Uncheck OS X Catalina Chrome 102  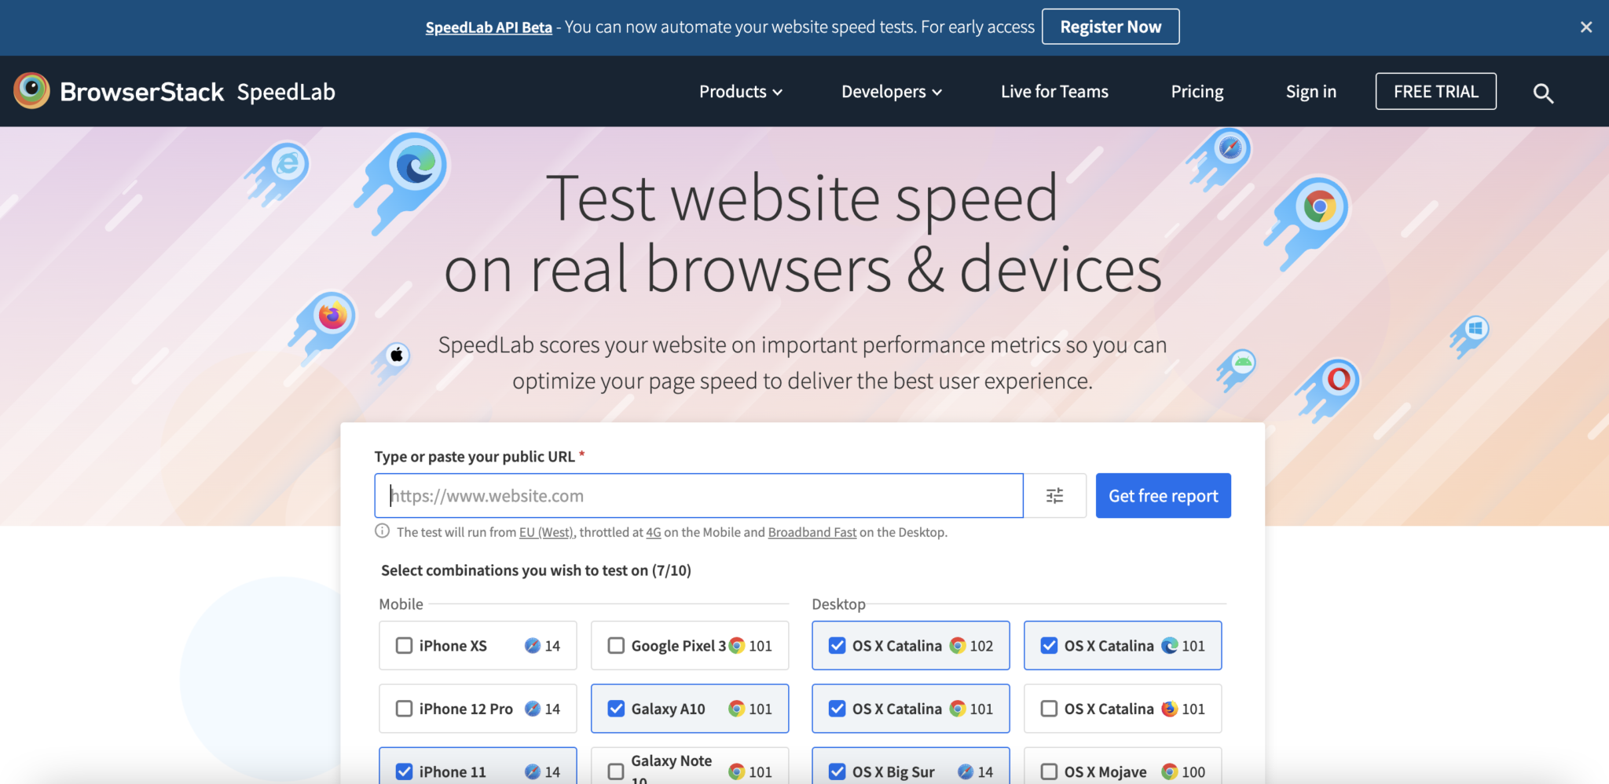click(x=837, y=645)
